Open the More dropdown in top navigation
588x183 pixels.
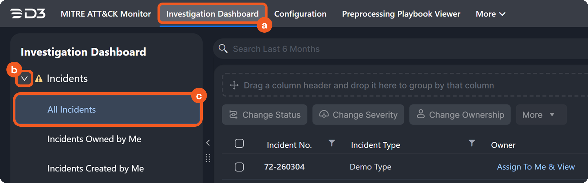(490, 14)
